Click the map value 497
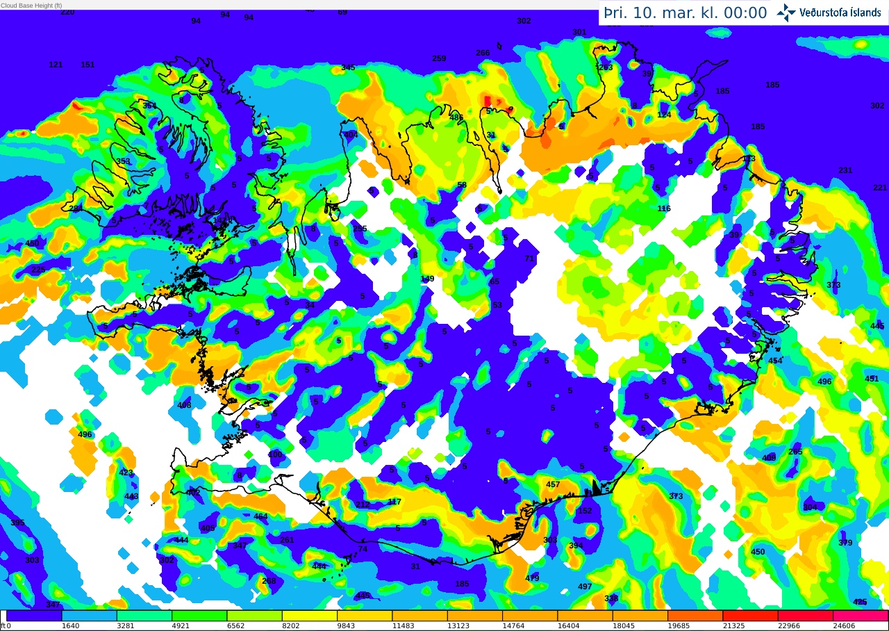 pyautogui.click(x=585, y=587)
